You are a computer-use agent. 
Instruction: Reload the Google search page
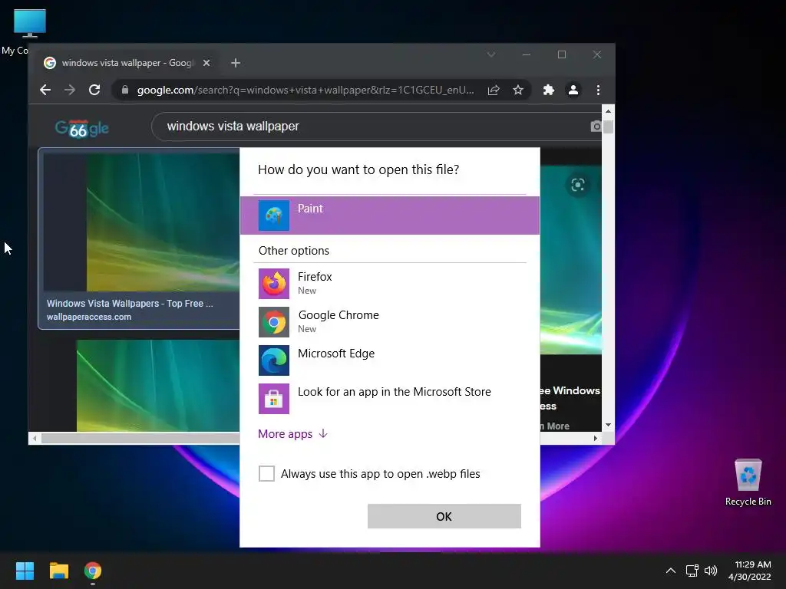(x=94, y=90)
